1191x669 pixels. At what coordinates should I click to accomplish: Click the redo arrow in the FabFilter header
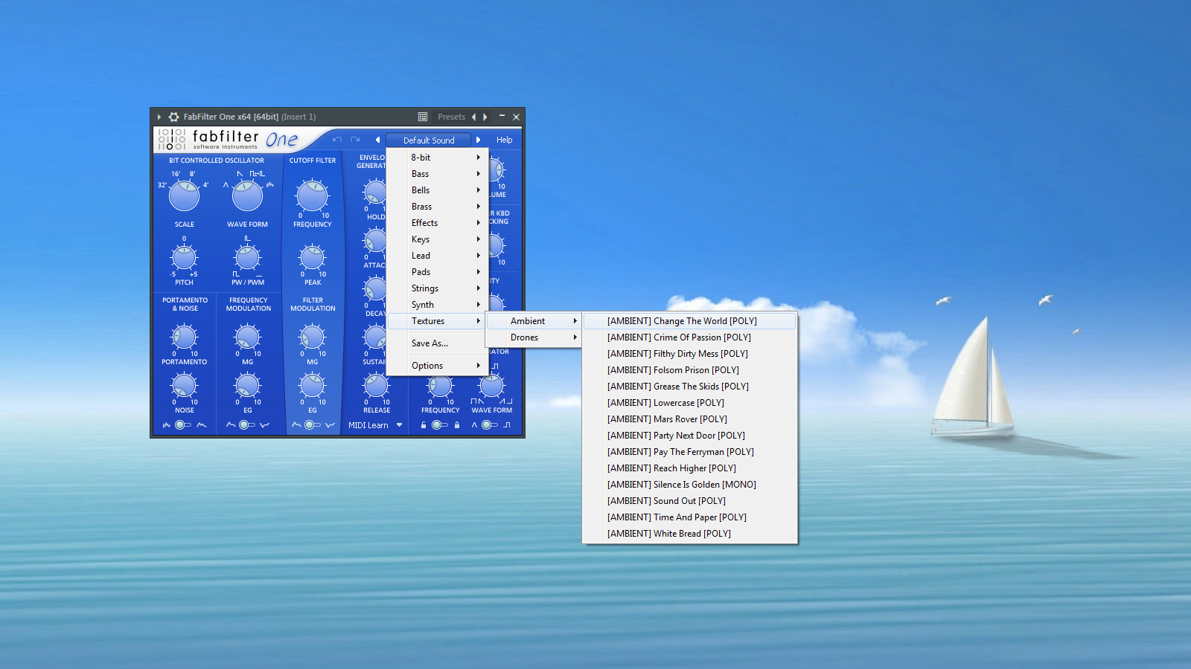point(355,140)
